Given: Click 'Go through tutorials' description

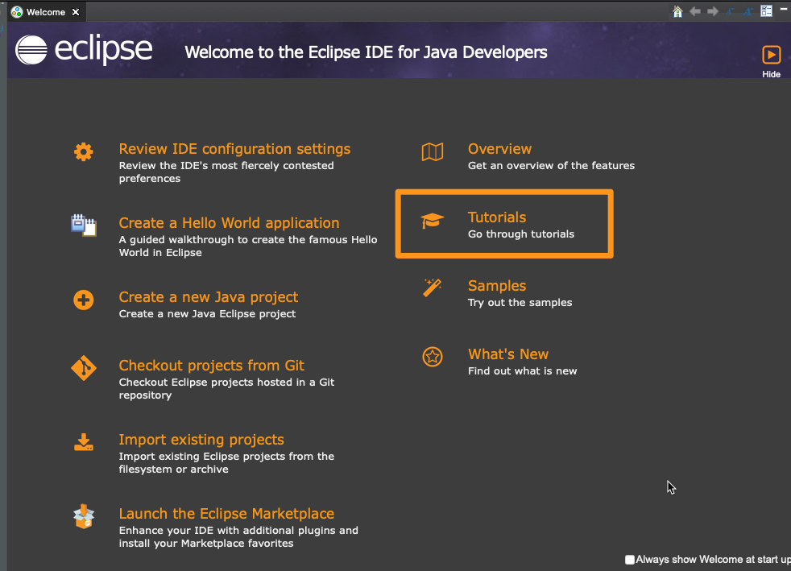Looking at the screenshot, I should [x=521, y=234].
